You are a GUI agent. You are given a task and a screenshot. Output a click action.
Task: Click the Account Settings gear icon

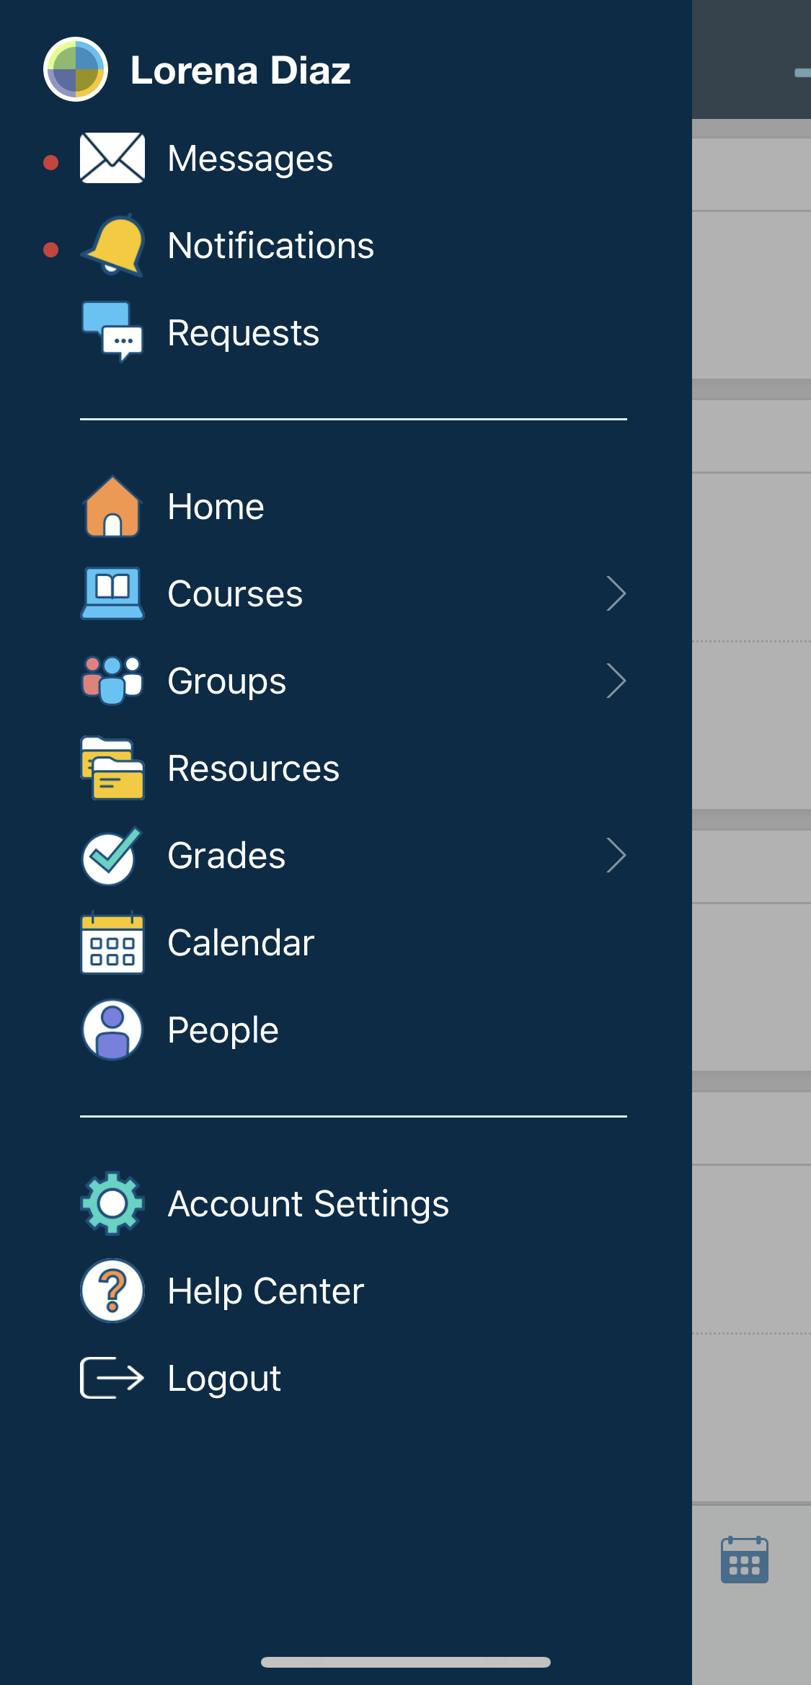pos(112,1203)
